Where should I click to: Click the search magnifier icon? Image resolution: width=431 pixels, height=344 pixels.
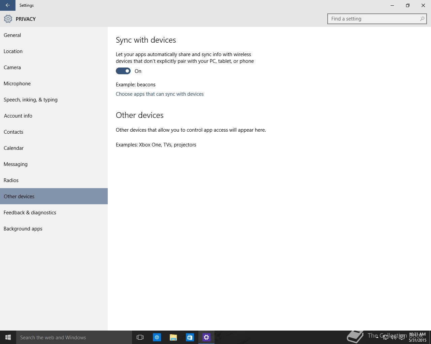422,19
